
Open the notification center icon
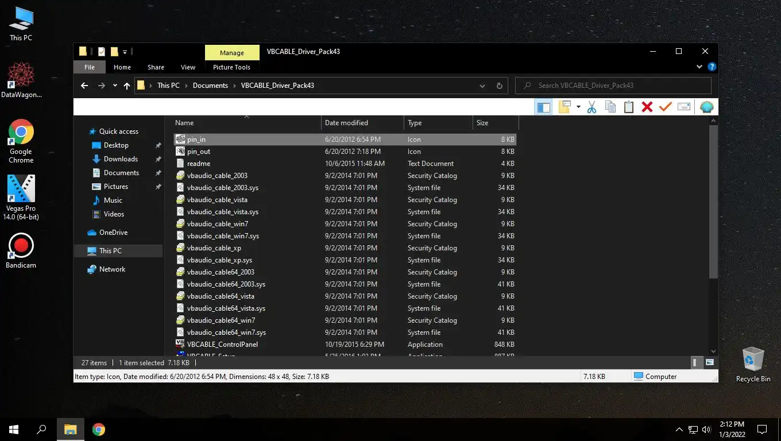pyautogui.click(x=762, y=430)
